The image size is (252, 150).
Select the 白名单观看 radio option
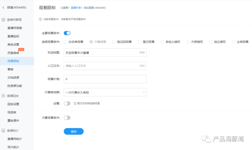pos(65,42)
